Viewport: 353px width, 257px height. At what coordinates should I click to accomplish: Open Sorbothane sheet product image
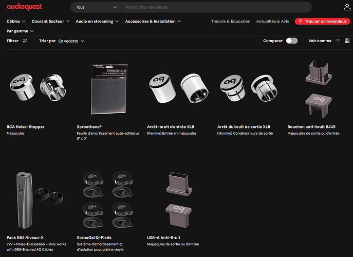109,89
